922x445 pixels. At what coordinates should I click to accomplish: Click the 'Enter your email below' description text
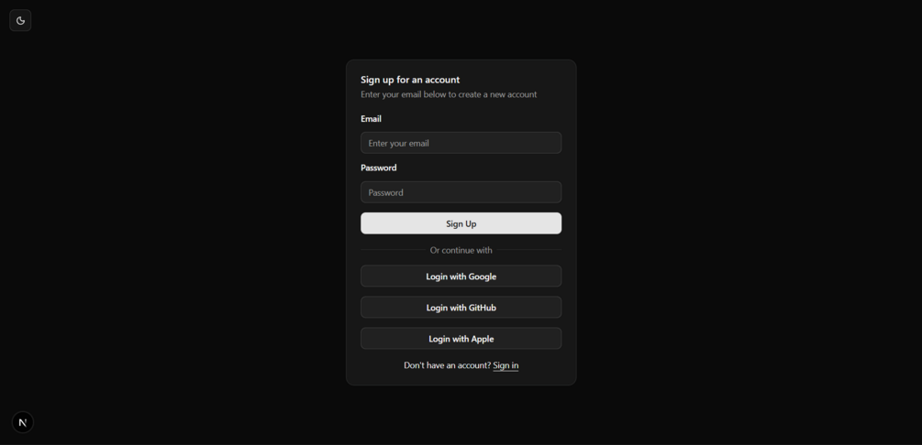point(449,94)
